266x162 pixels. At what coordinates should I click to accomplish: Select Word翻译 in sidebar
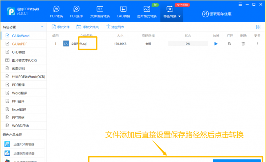24,93
